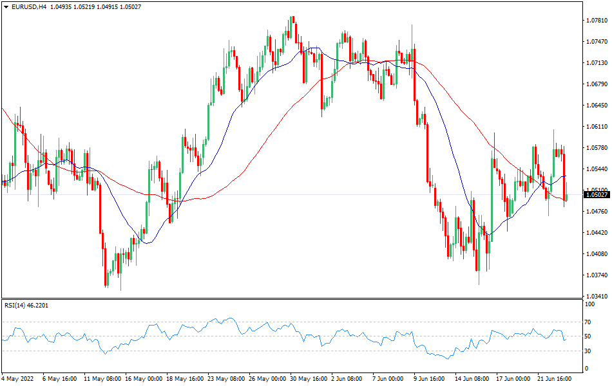Select the 23 May 08:00 time label
The width and height of the screenshot is (612, 386).
225,378
